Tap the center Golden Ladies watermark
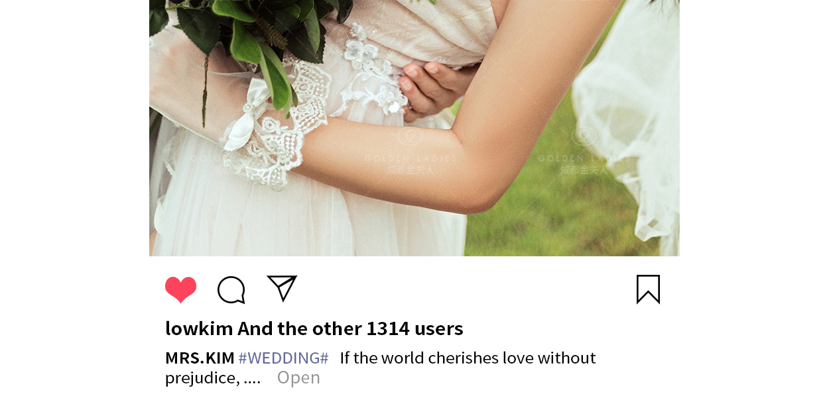The width and height of the screenshot is (829, 400). coord(411,151)
